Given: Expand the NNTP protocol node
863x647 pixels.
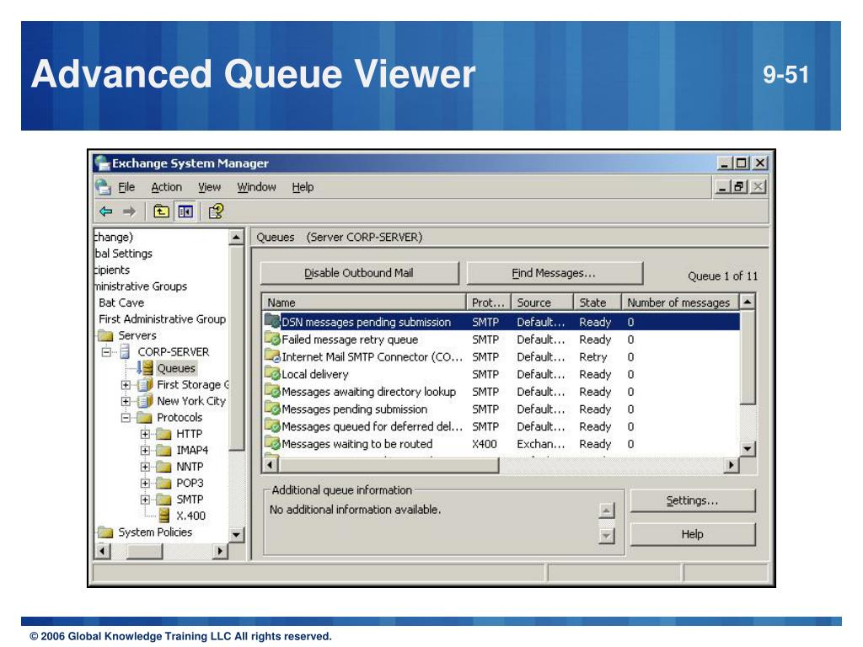Looking at the screenshot, I should [145, 467].
